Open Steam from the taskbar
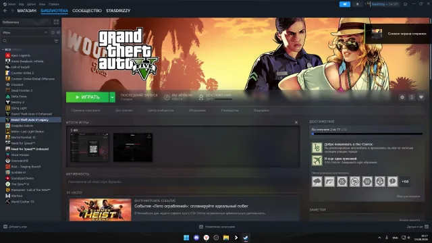The height and width of the screenshot is (243, 432). [246, 238]
